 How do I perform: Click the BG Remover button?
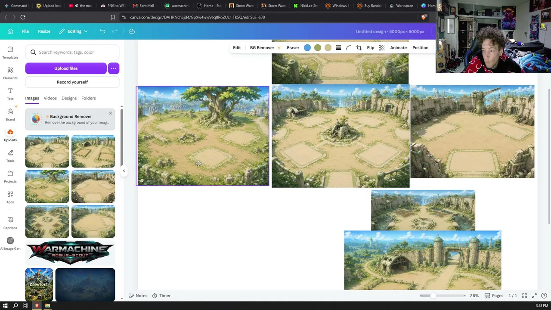click(265, 48)
